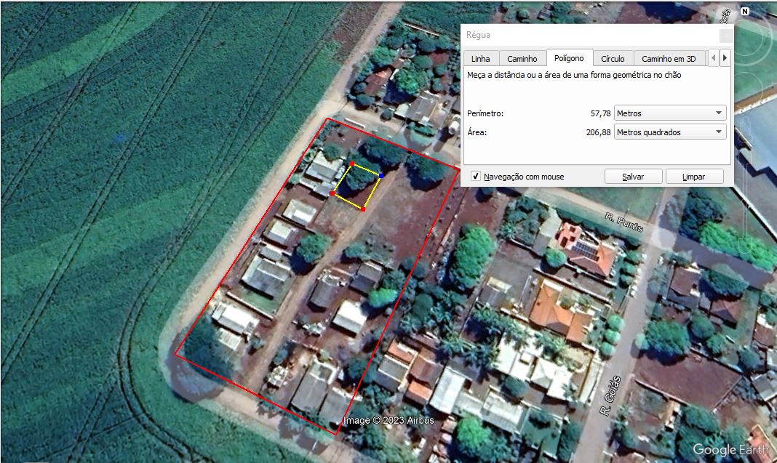This screenshot has width=777, height=463.
Task: Switch to the Caminho tab
Action: pos(522,58)
